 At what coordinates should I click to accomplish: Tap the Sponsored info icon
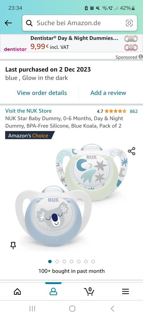click(x=141, y=57)
